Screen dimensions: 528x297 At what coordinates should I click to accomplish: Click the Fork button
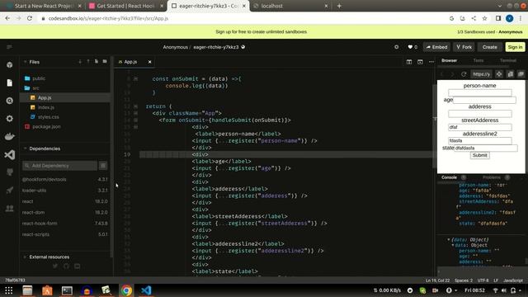click(464, 47)
